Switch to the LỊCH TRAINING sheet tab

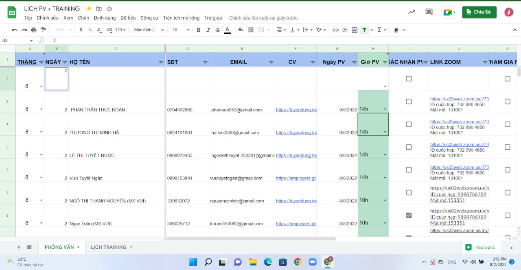108,247
